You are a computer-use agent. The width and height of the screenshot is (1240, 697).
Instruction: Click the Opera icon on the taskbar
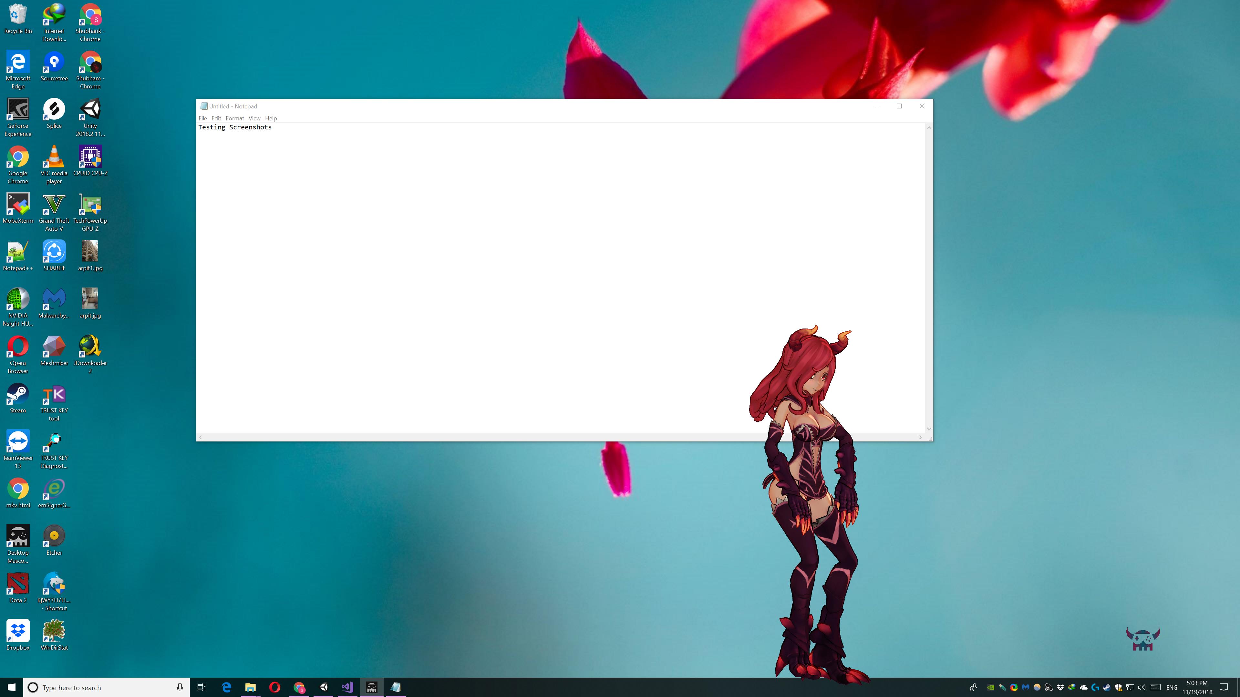[274, 687]
